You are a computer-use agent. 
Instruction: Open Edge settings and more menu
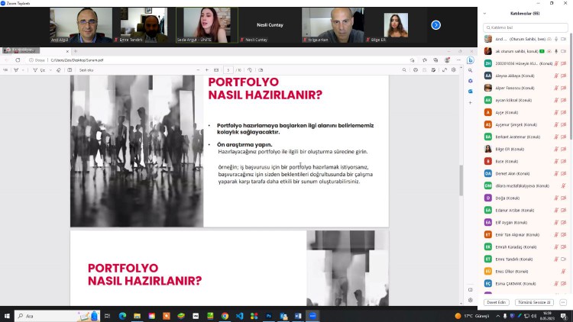458,60
